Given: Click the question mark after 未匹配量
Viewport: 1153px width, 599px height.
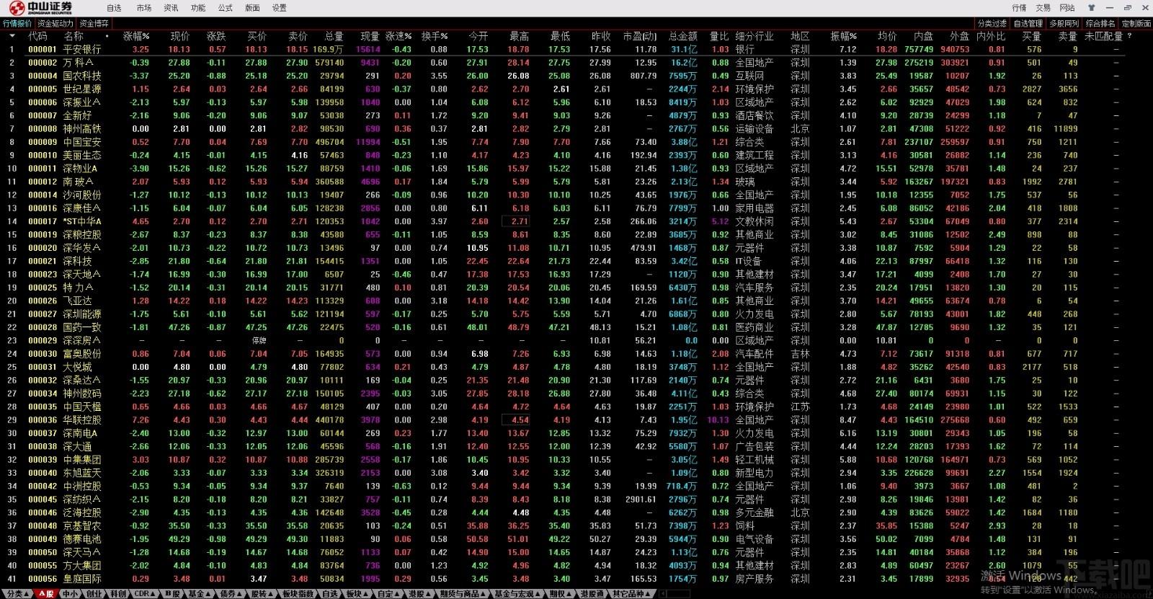Looking at the screenshot, I should 1129,36.
